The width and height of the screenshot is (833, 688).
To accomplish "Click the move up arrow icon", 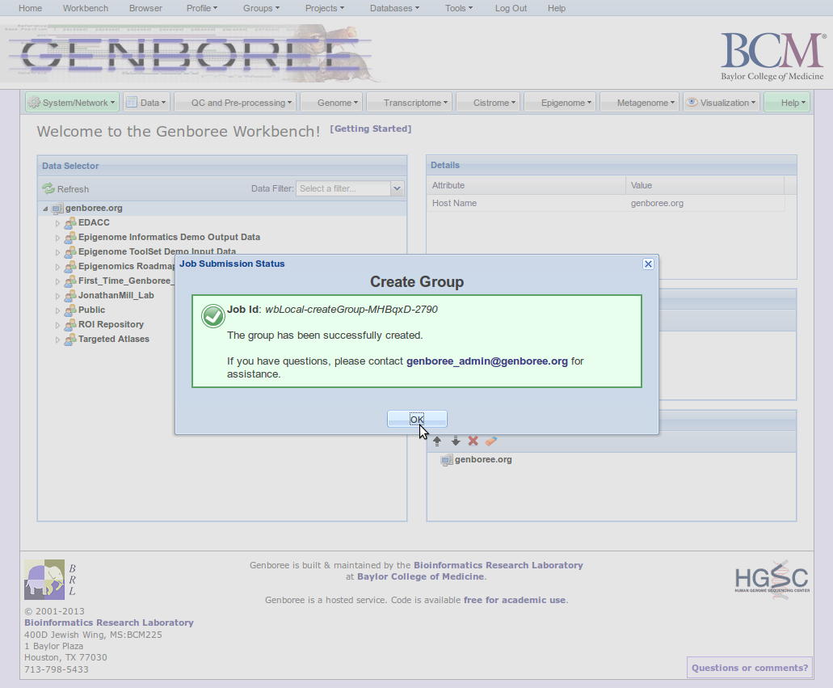I will (x=437, y=441).
